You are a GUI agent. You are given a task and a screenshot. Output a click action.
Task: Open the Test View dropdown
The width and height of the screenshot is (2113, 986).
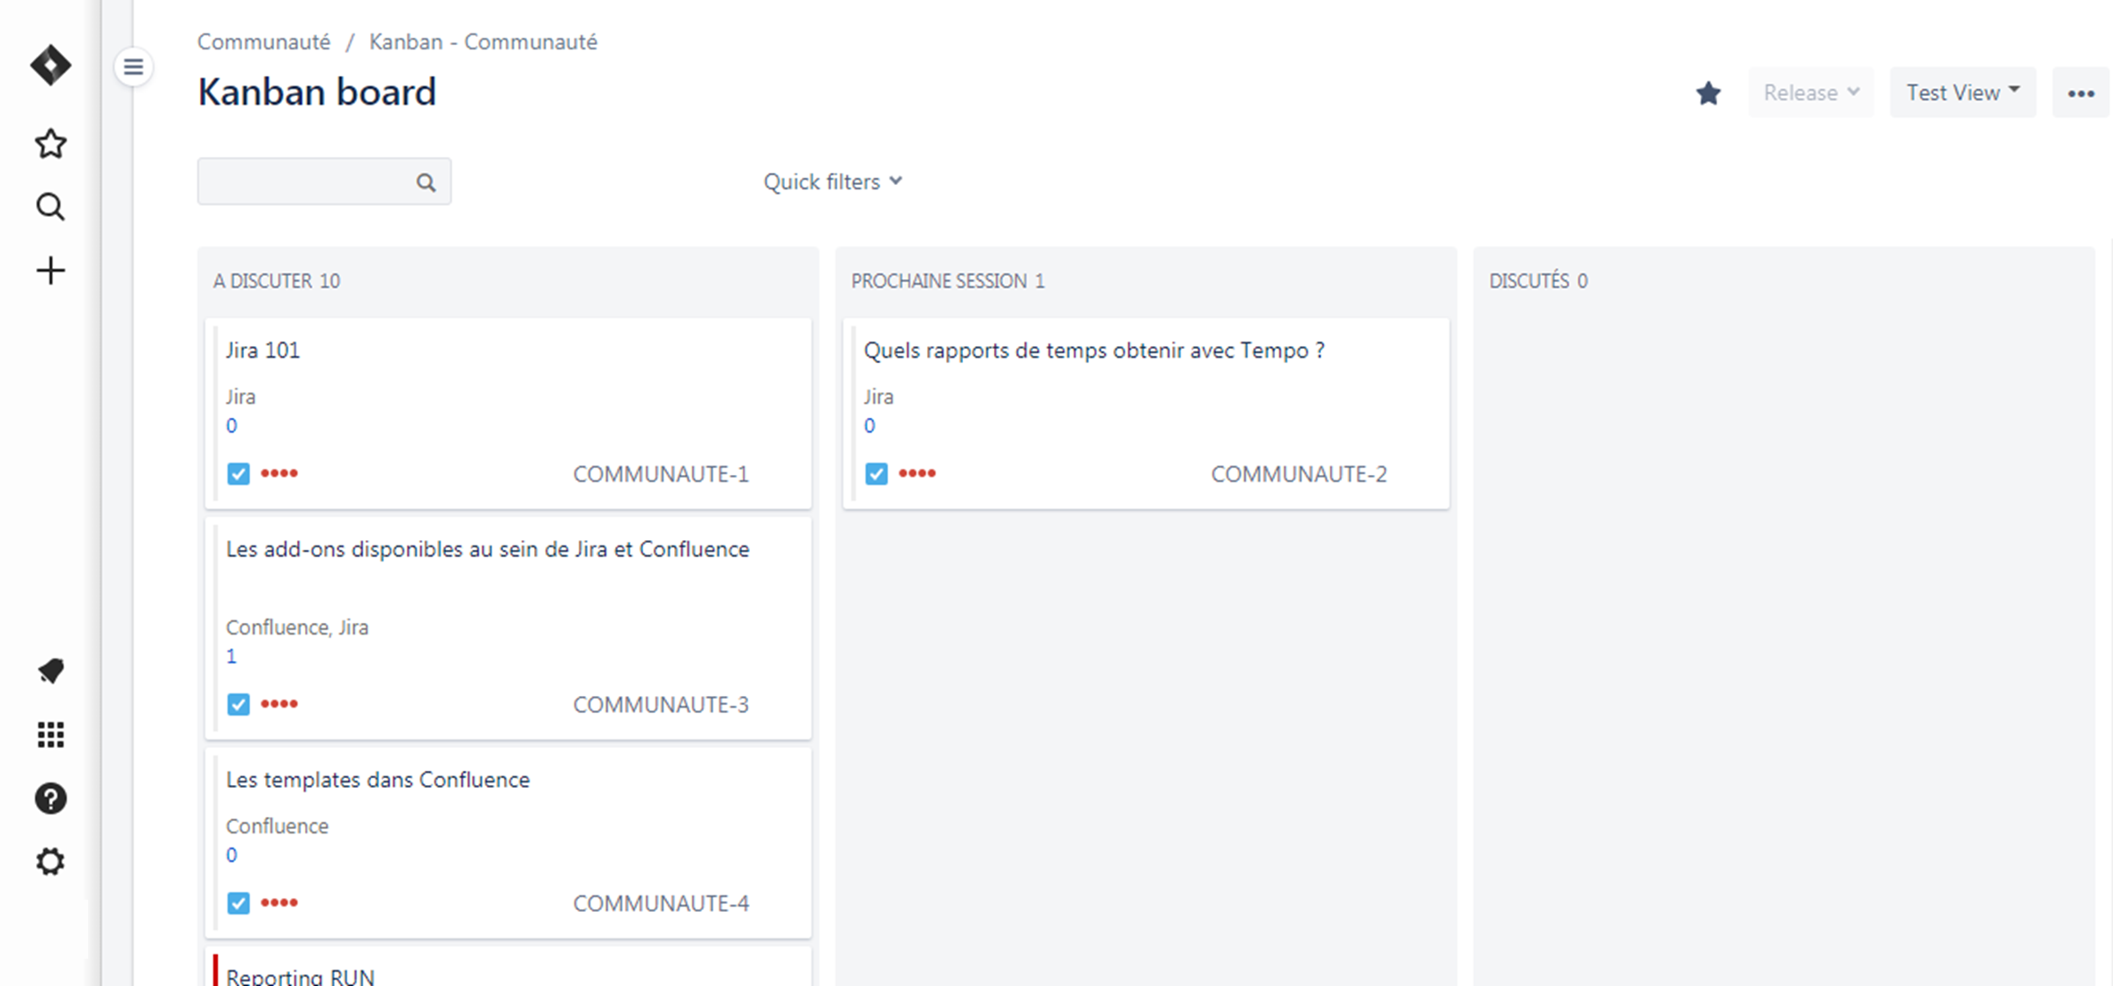(1962, 93)
